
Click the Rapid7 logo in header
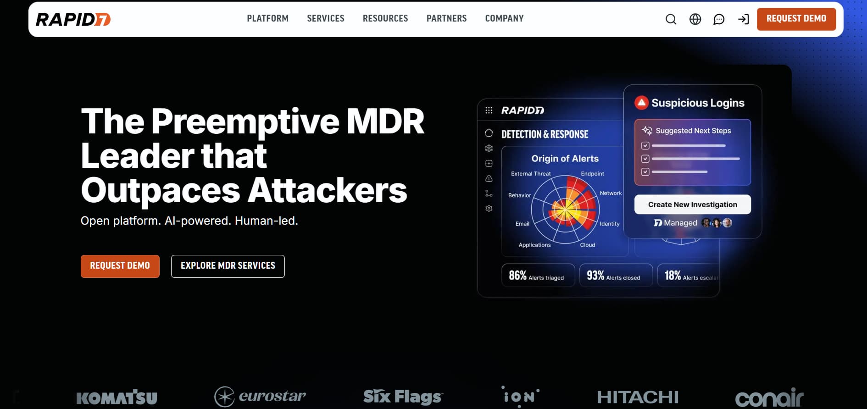pos(73,19)
